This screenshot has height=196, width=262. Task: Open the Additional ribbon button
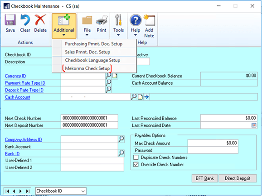(x=64, y=26)
